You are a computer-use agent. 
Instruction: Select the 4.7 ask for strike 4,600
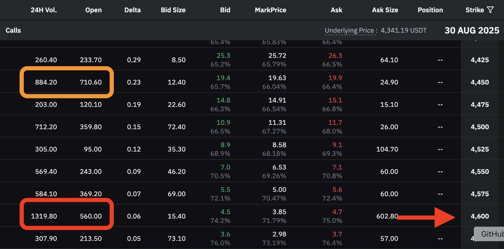tap(337, 212)
